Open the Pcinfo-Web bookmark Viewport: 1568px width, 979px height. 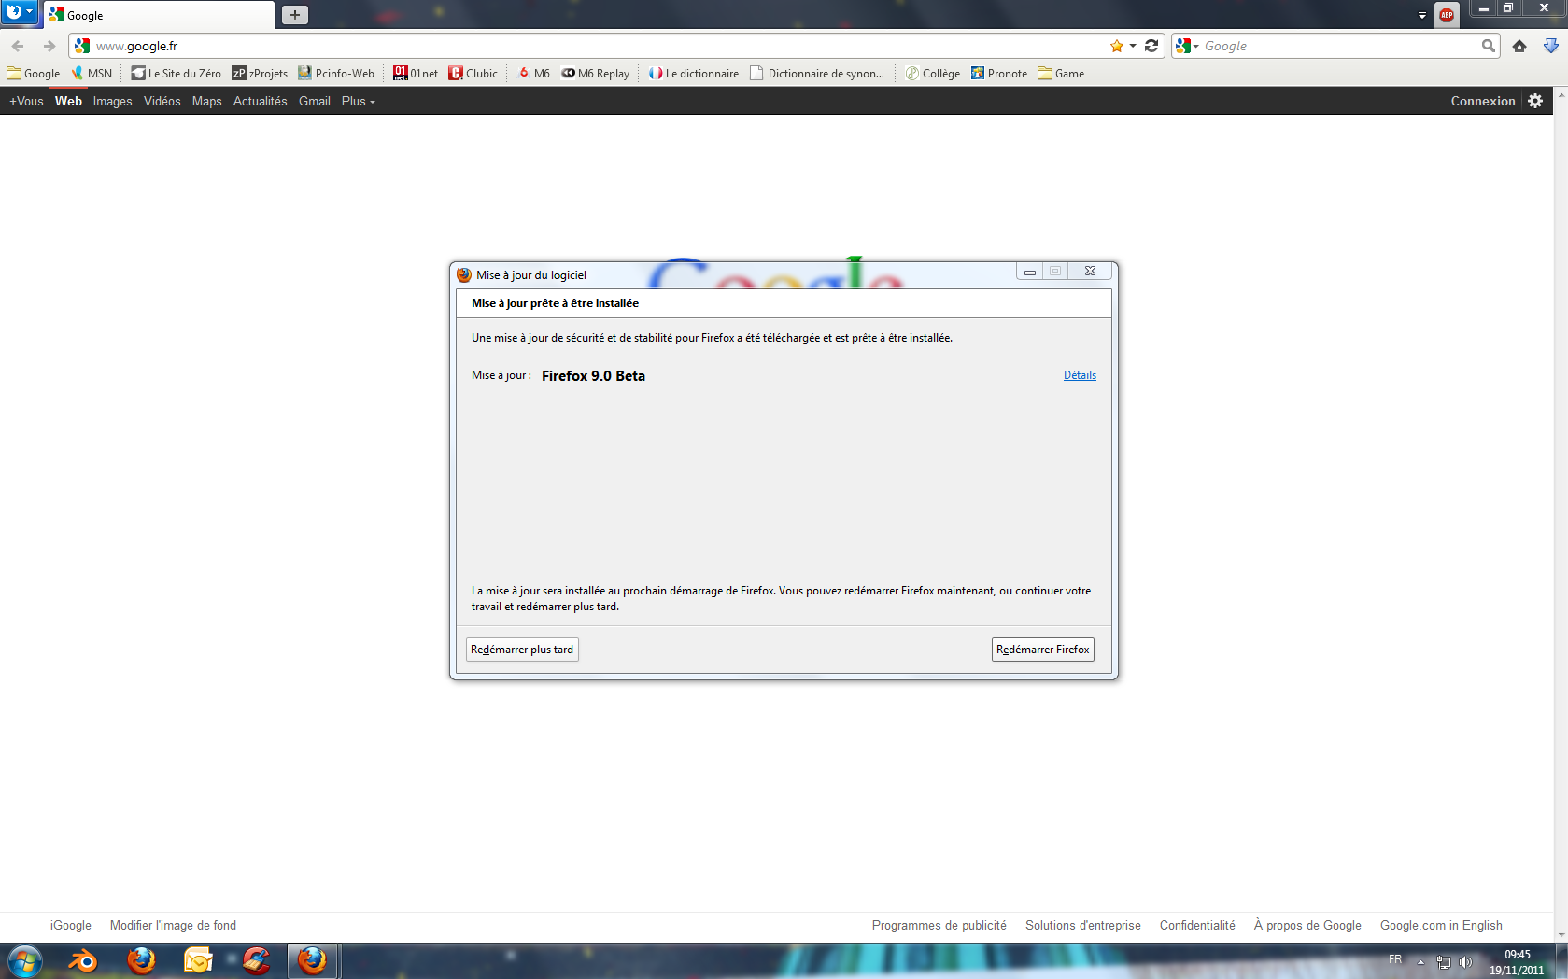[336, 74]
